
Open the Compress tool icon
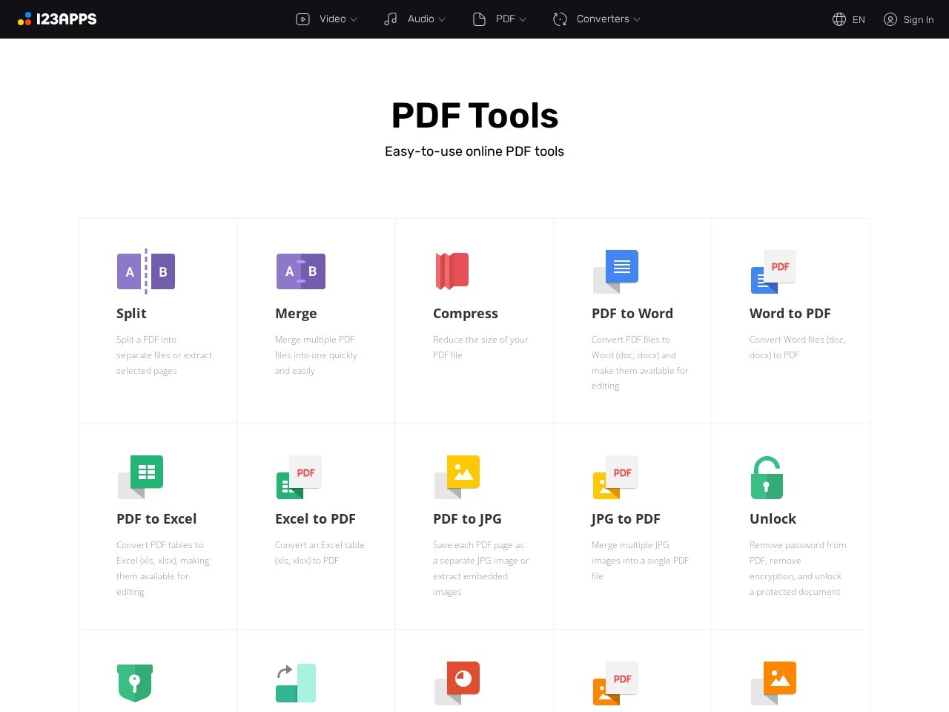pos(452,271)
